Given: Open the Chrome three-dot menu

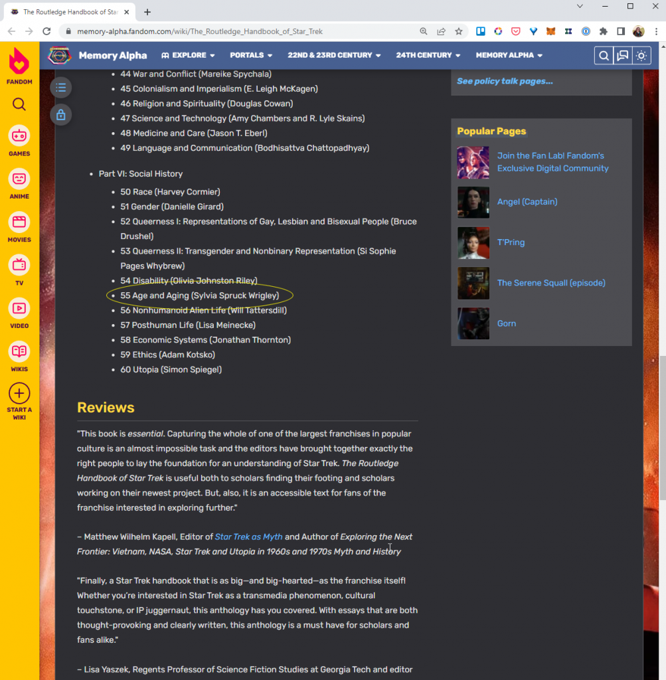Looking at the screenshot, I should tap(656, 31).
